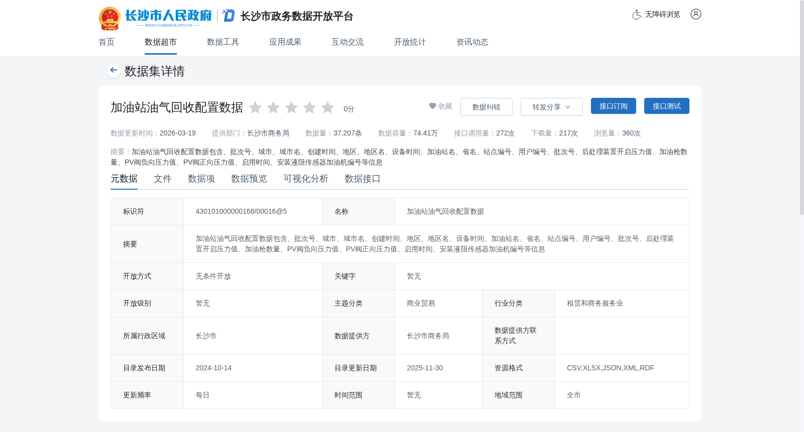Viewport: 804px width, 432px height.
Task: Open the 首页 navigation item
Action: point(107,42)
